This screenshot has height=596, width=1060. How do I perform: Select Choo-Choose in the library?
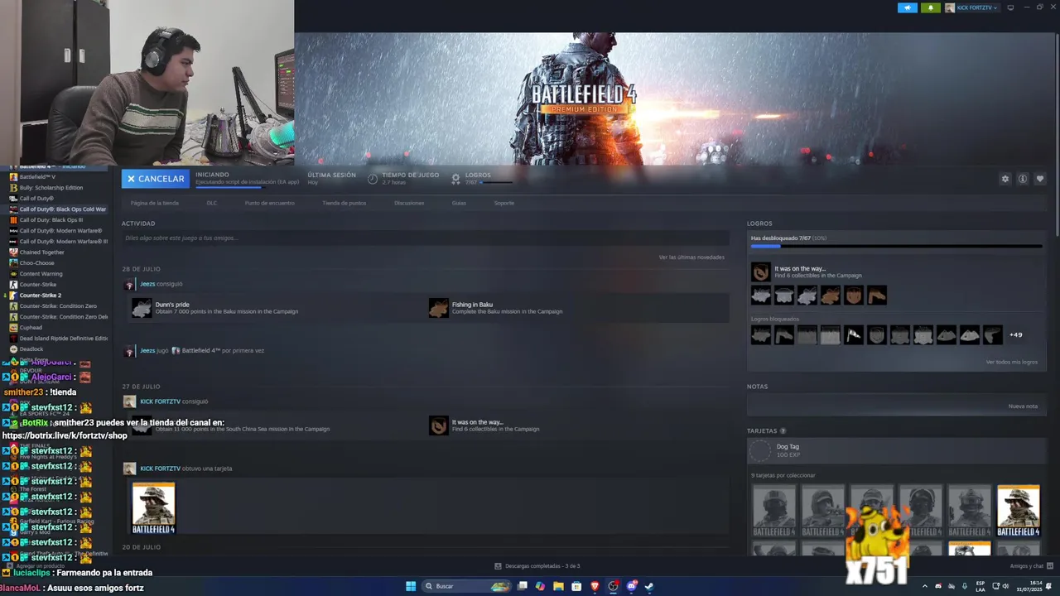pos(37,263)
